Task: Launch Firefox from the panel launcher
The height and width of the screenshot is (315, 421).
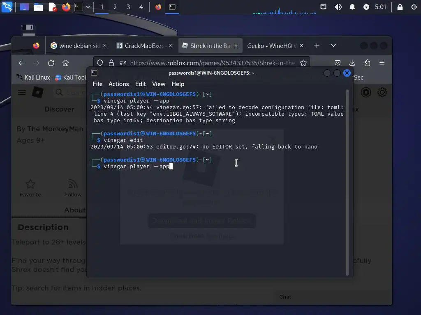Action: [x=66, y=7]
